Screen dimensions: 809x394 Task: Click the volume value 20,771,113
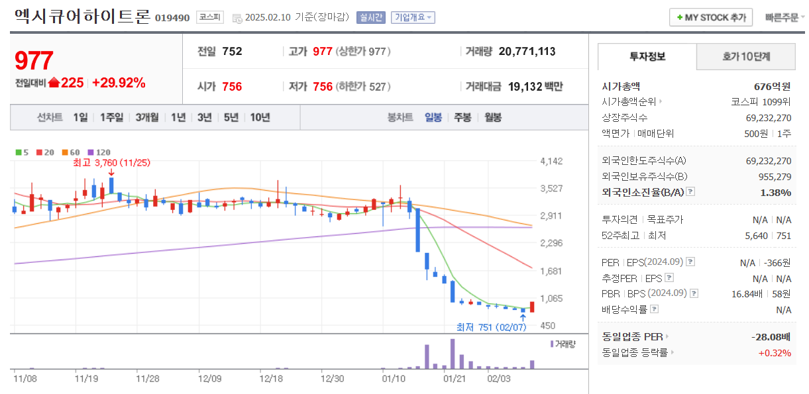527,51
